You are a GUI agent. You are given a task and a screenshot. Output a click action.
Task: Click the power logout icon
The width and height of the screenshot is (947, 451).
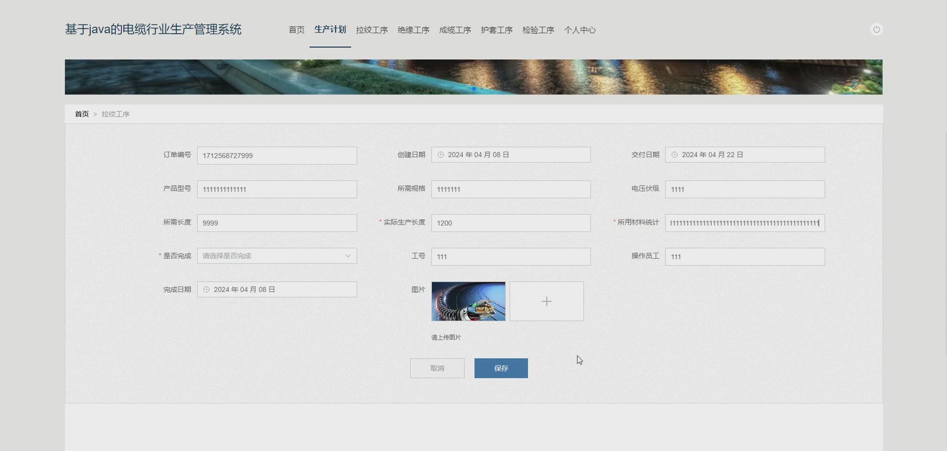(x=876, y=30)
